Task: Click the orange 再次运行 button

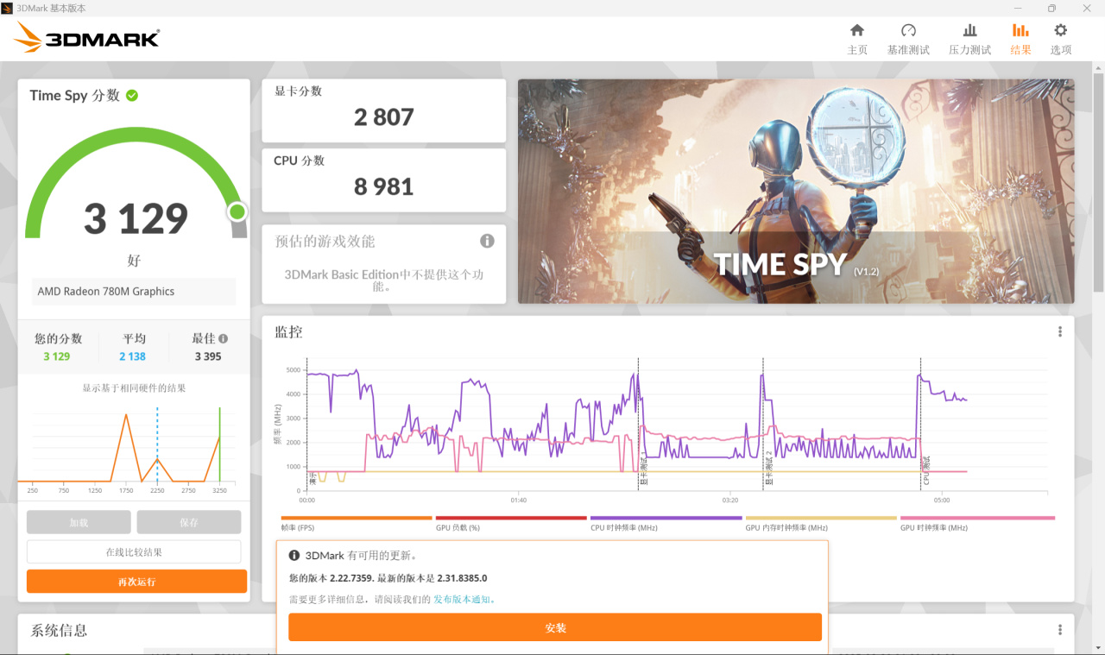Action: pyautogui.click(x=136, y=582)
